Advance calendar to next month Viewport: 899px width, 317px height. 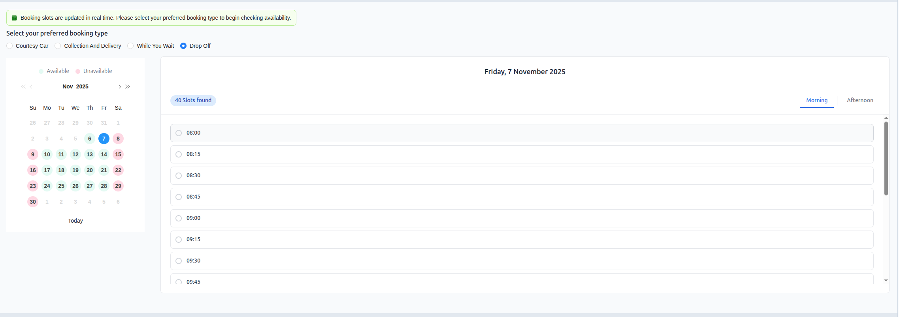[119, 87]
